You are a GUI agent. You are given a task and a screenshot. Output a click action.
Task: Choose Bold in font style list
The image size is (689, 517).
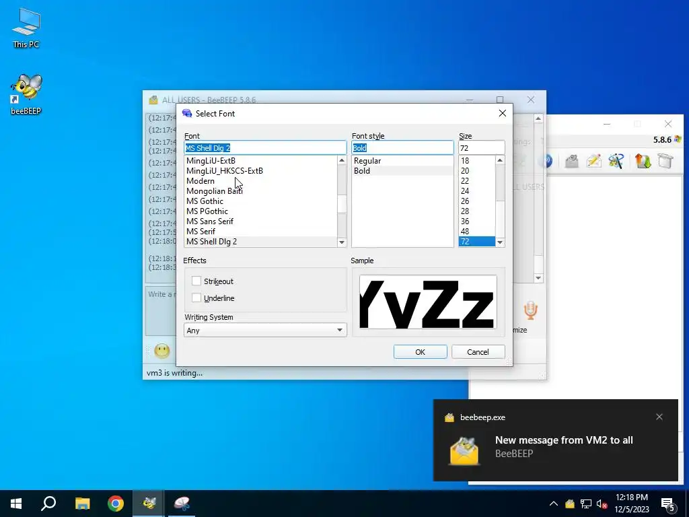[x=402, y=170]
